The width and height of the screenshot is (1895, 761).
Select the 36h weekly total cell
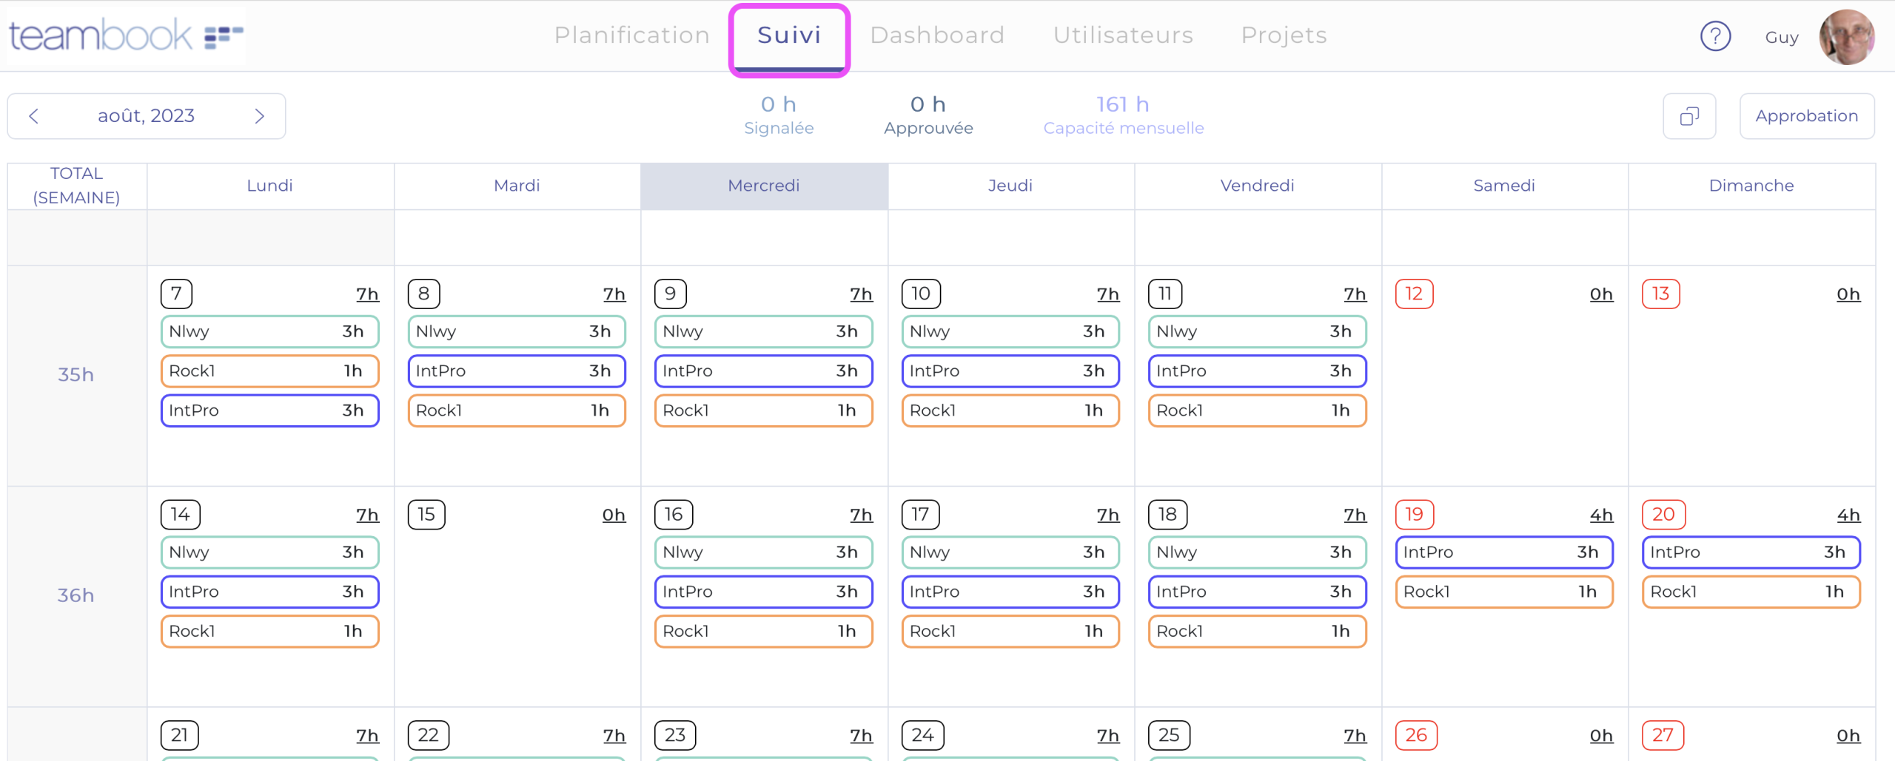click(75, 594)
